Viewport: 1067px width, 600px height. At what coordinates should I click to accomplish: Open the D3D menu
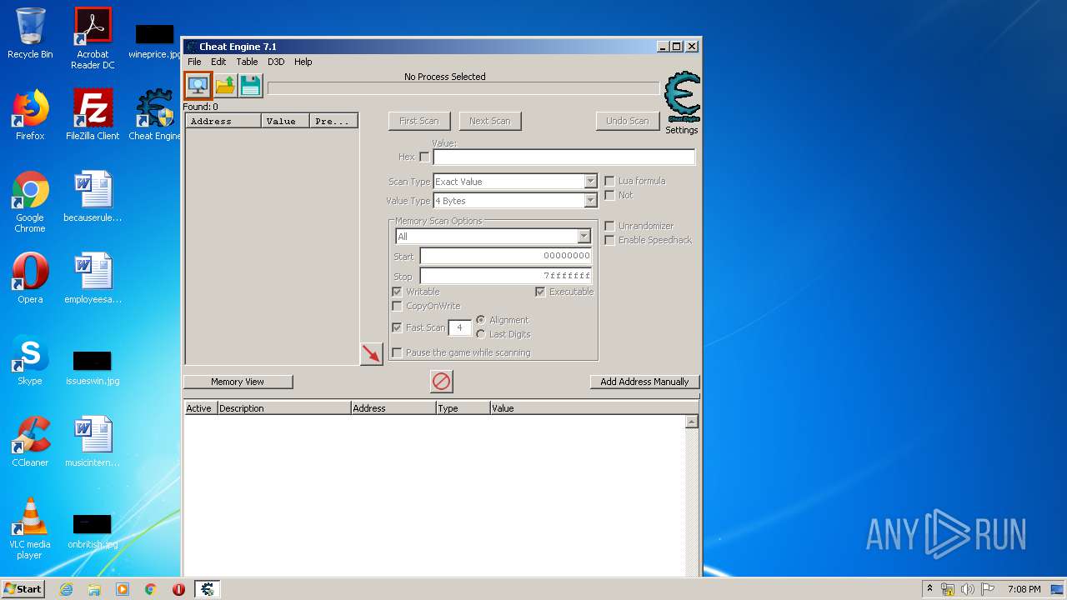pyautogui.click(x=276, y=62)
